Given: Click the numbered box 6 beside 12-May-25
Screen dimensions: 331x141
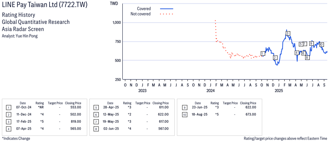Looking at the screenshot, I should pyautogui.click(x=96, y=115).
